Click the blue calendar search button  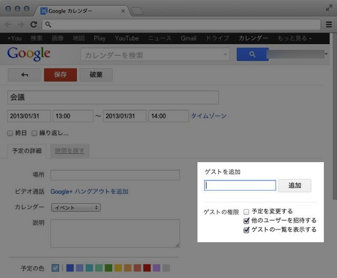(x=253, y=54)
